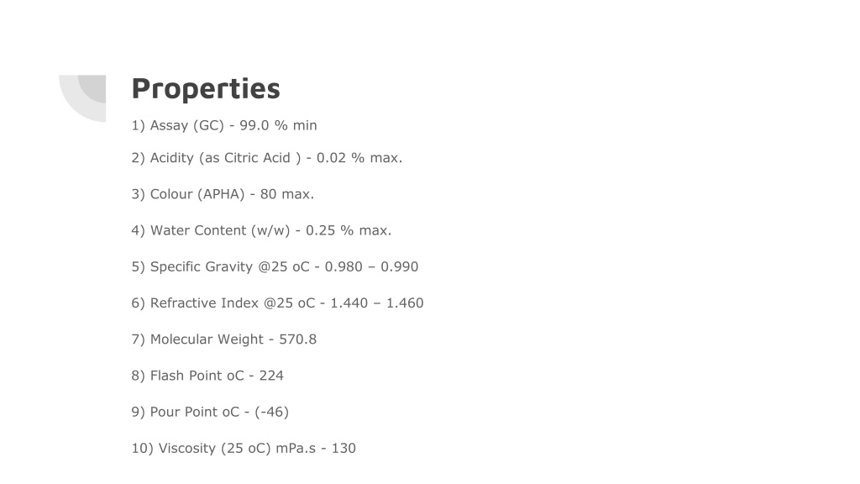Click the 99.0 % min value

[x=278, y=126]
